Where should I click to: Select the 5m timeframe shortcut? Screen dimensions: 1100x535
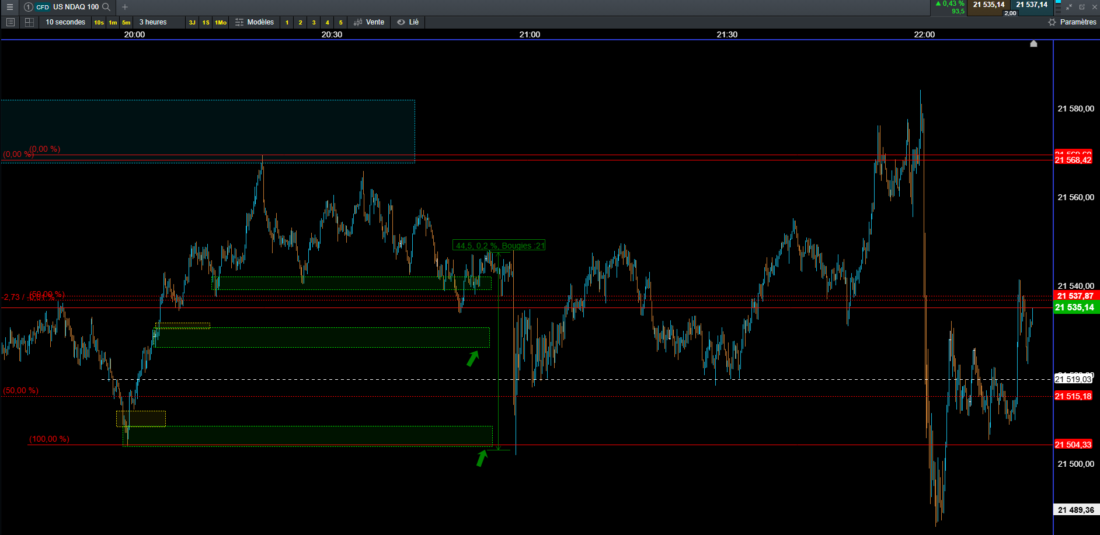tap(126, 23)
